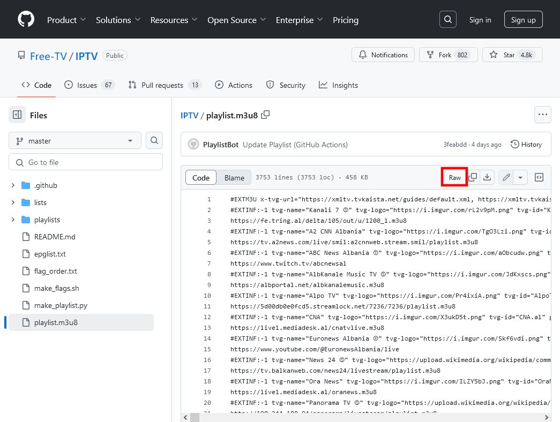560x422 pixels.
Task: Click scrollbar left arrow under code
Action: [185, 417]
